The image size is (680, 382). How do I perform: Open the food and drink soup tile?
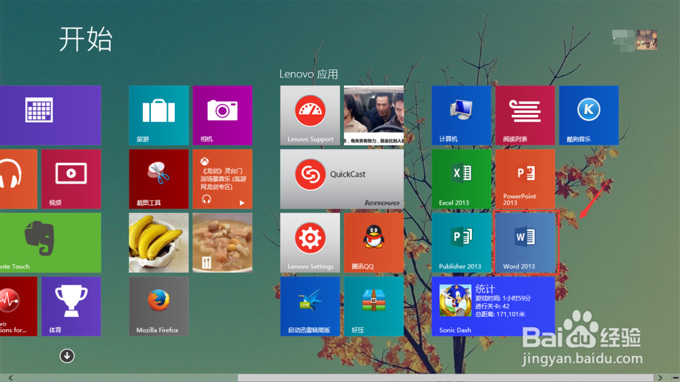(222, 243)
